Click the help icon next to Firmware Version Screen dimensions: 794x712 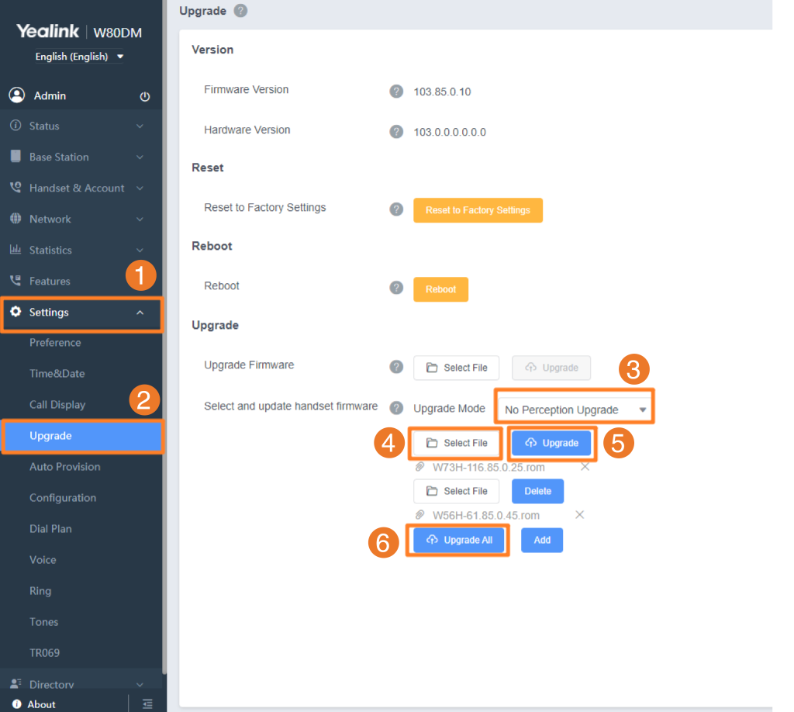pyautogui.click(x=396, y=92)
